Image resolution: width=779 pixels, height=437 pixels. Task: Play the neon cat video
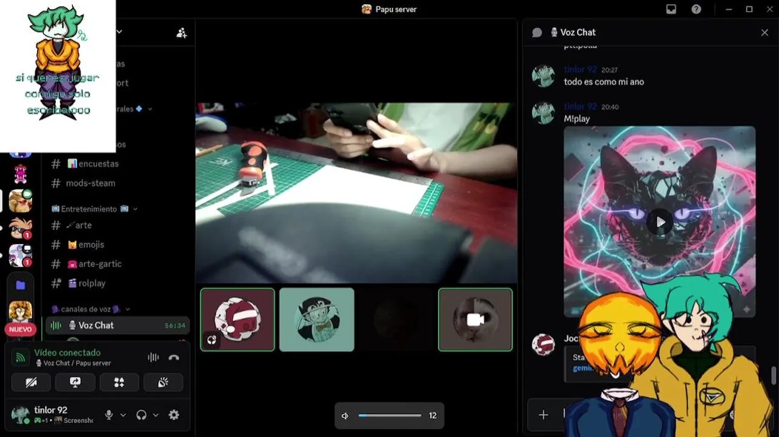point(659,222)
